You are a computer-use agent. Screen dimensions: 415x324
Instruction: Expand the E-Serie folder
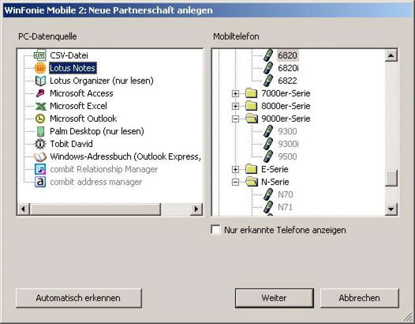235,169
